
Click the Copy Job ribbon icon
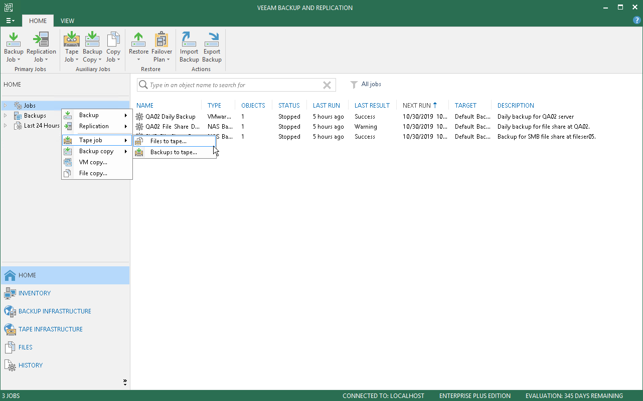tap(113, 47)
